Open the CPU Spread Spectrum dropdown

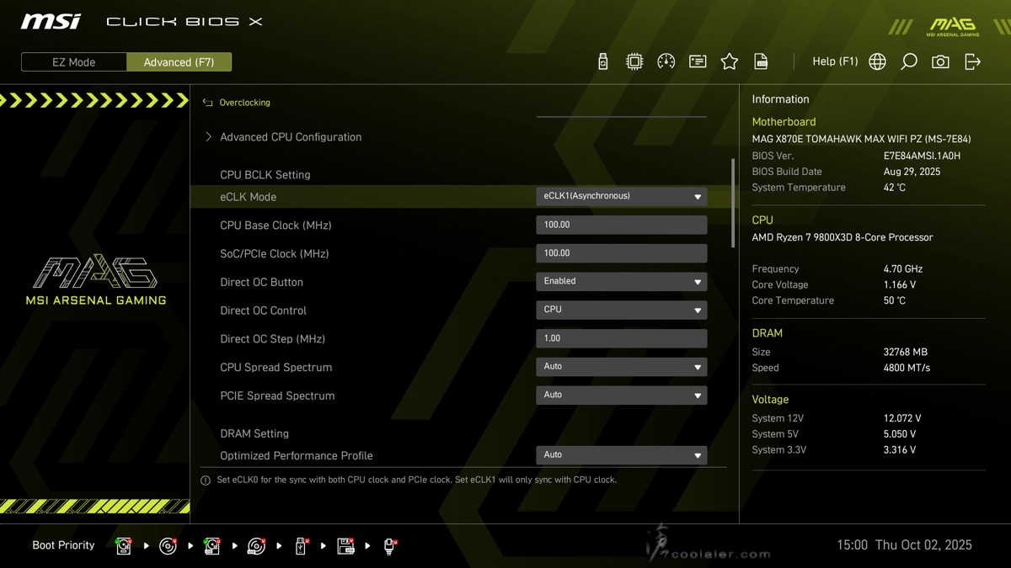pyautogui.click(x=621, y=367)
